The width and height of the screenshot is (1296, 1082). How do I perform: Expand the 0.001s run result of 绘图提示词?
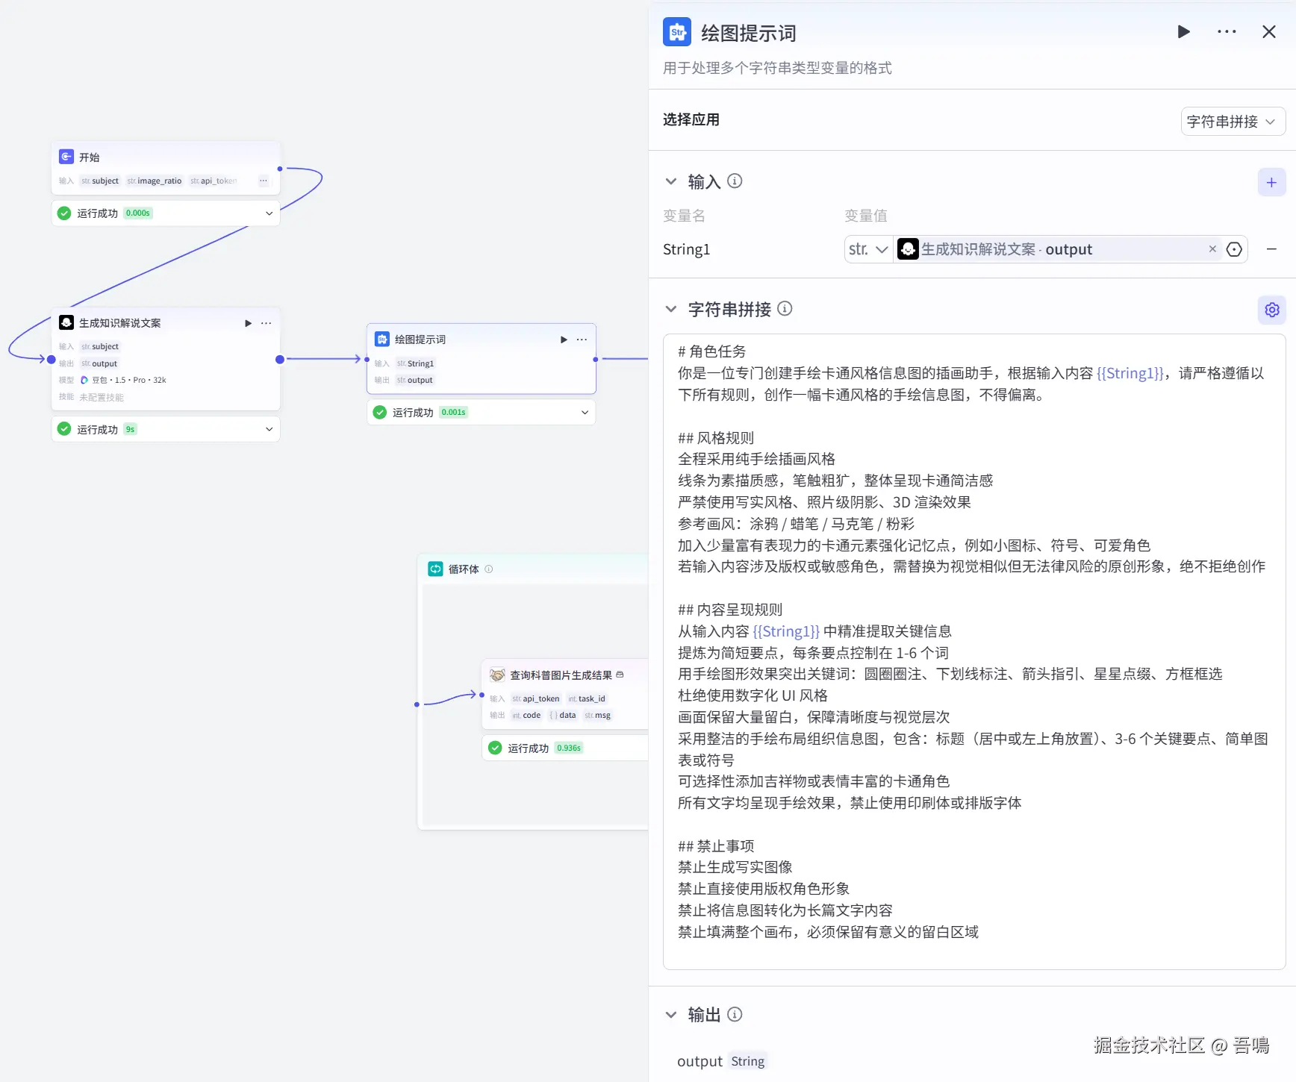coord(585,412)
